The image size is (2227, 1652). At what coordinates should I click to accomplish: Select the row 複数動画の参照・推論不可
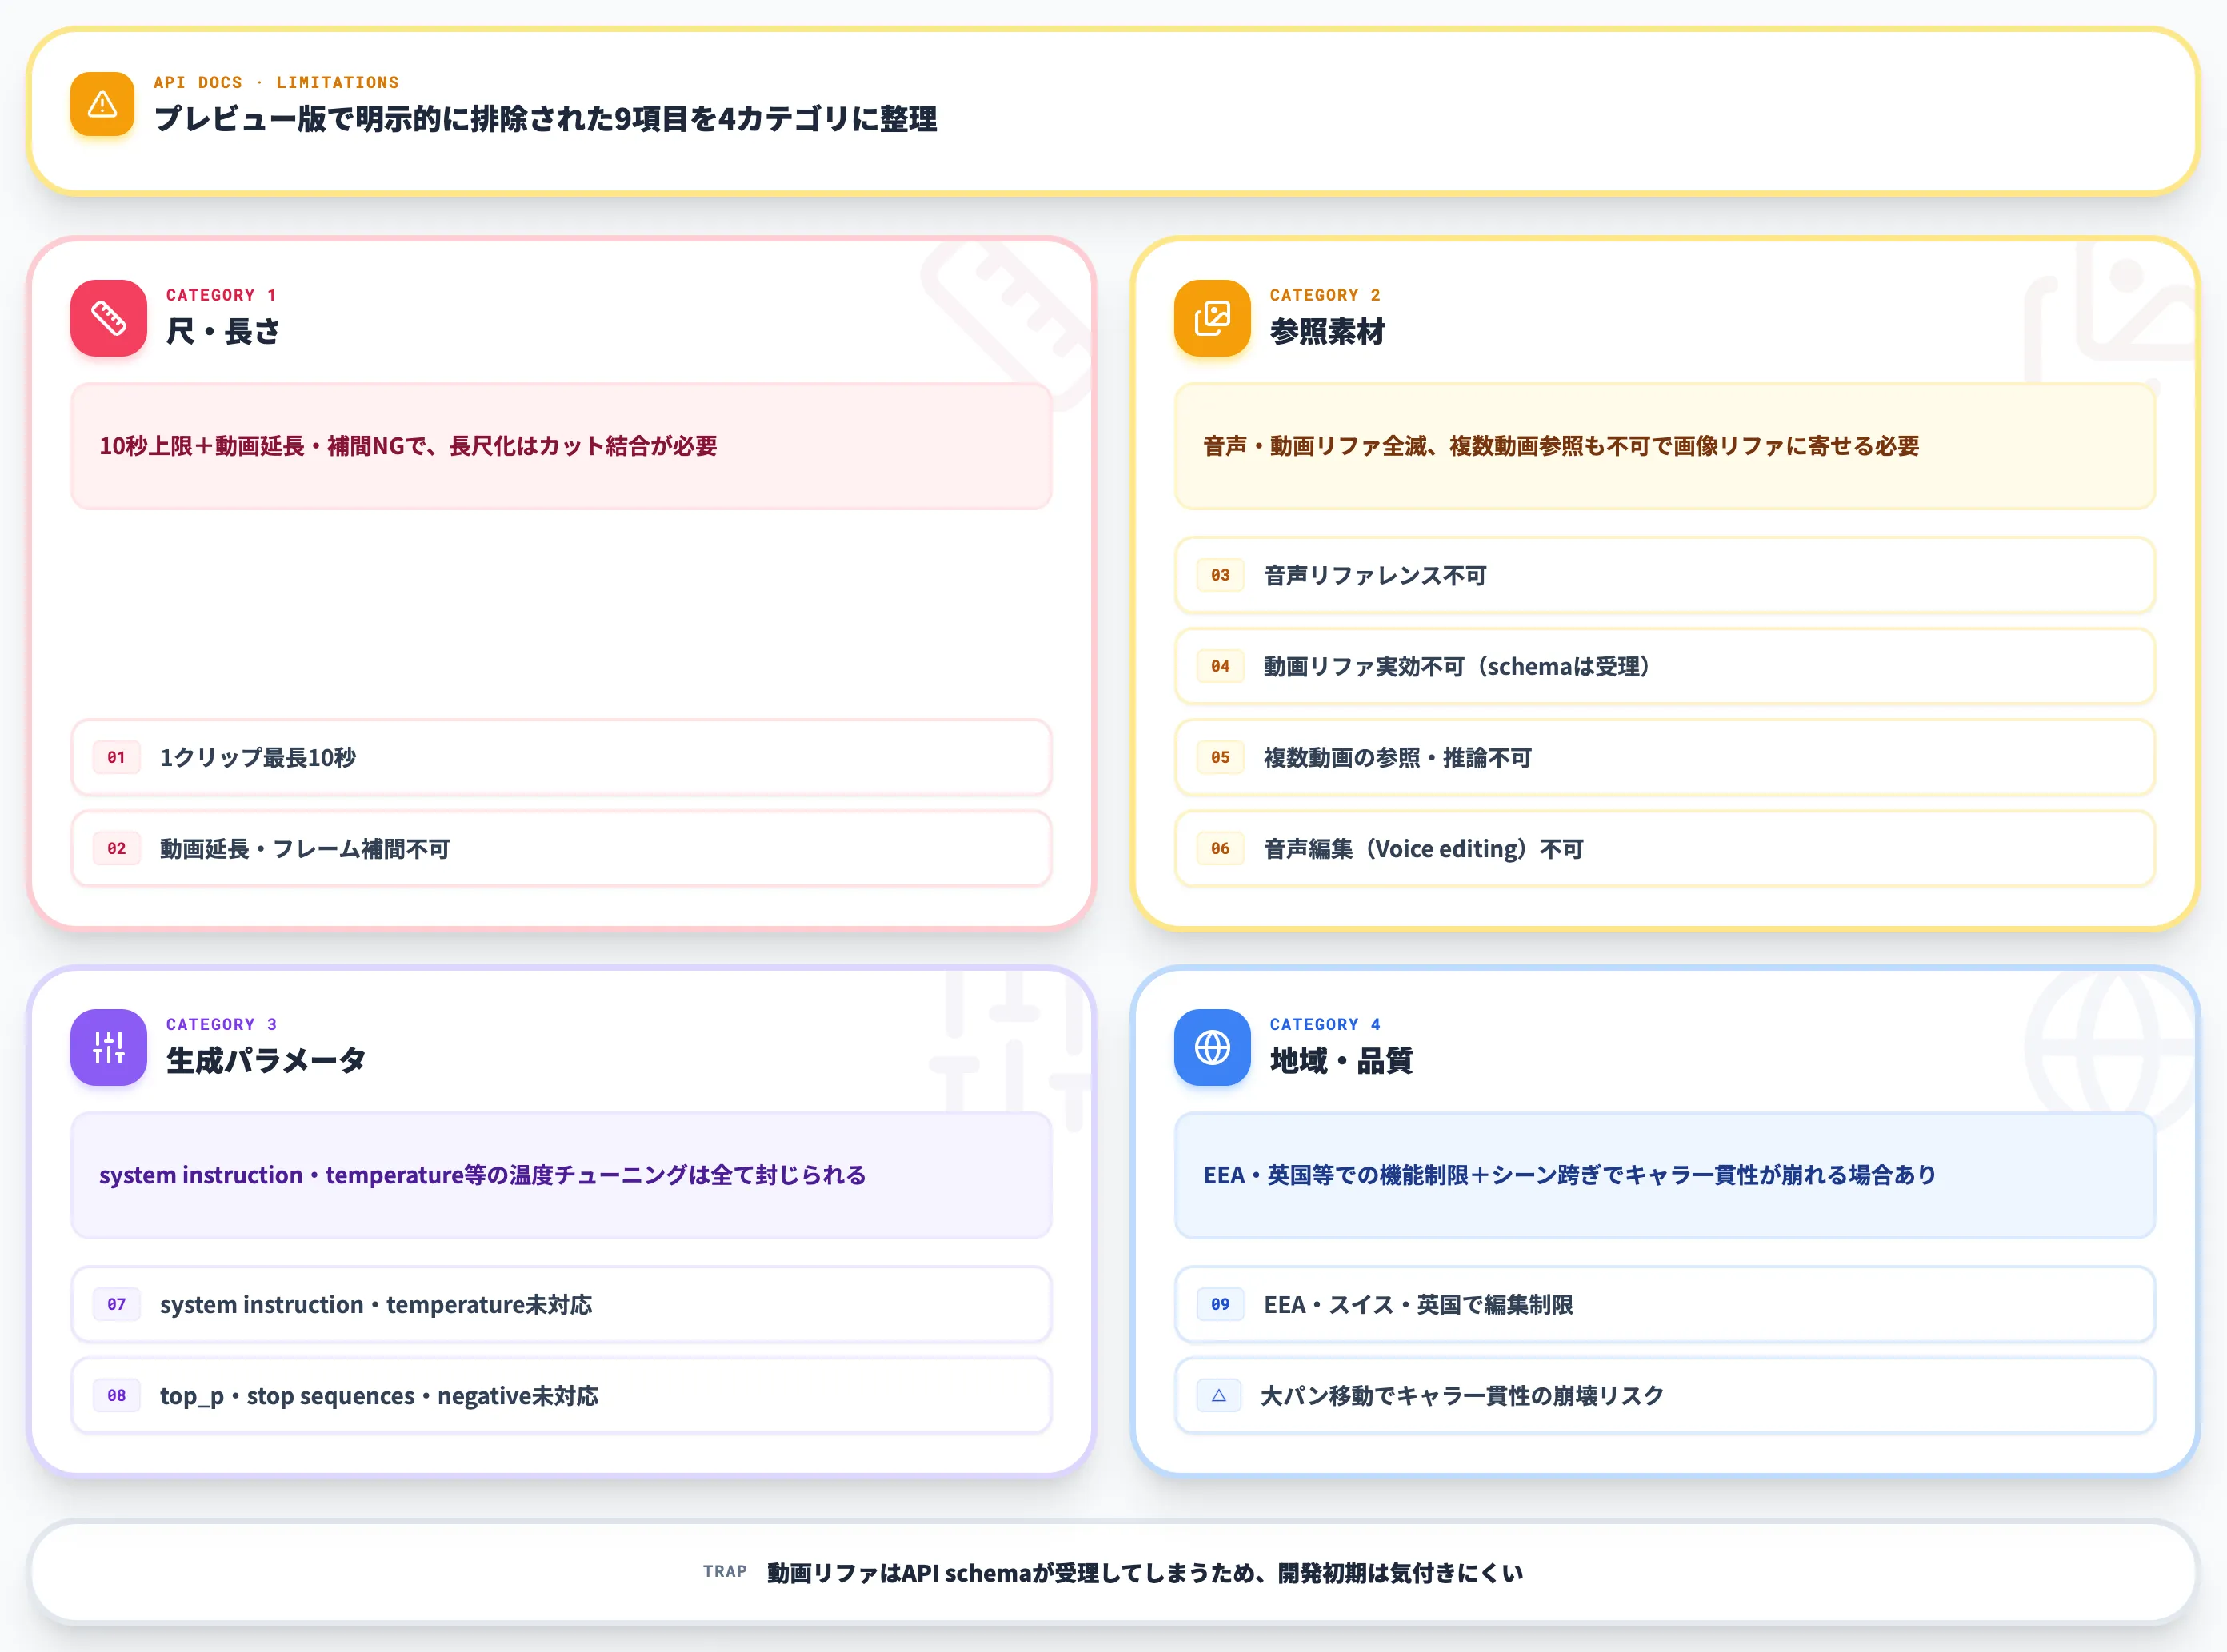point(1665,757)
